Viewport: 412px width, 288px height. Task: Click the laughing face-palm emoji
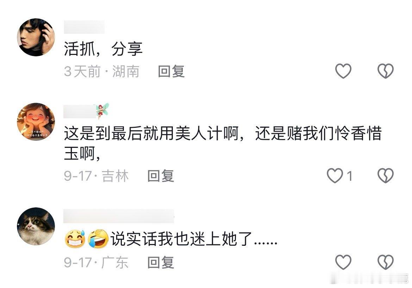coord(98,239)
